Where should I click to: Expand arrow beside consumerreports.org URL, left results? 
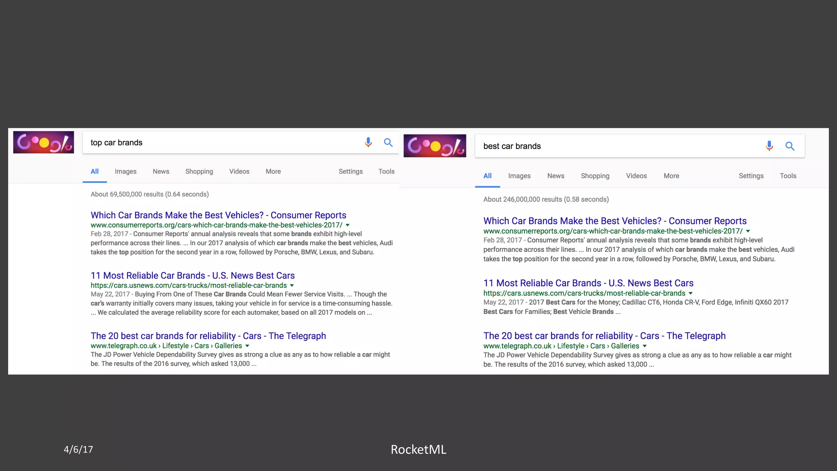(x=348, y=225)
